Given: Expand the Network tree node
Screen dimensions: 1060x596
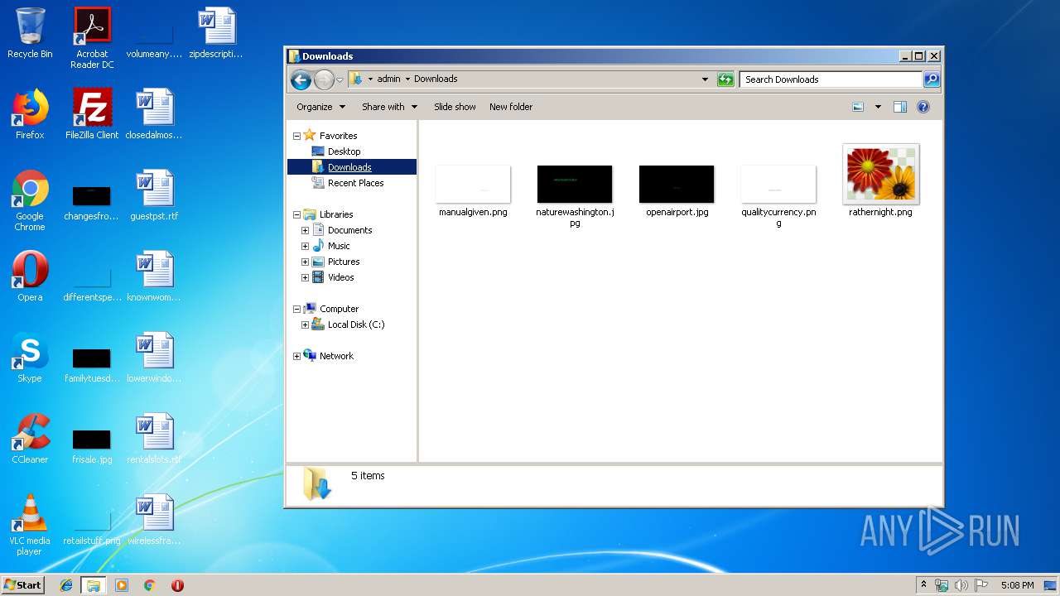Looking at the screenshot, I should pyautogui.click(x=296, y=356).
